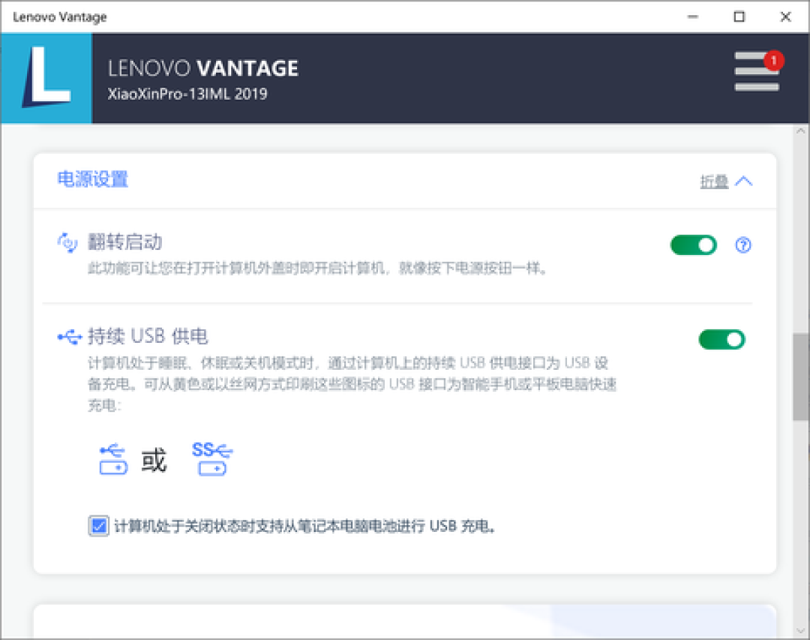Viewport: 810px width, 640px height.
Task: Click the checkbox label about USB 充电
Action: coord(304,526)
